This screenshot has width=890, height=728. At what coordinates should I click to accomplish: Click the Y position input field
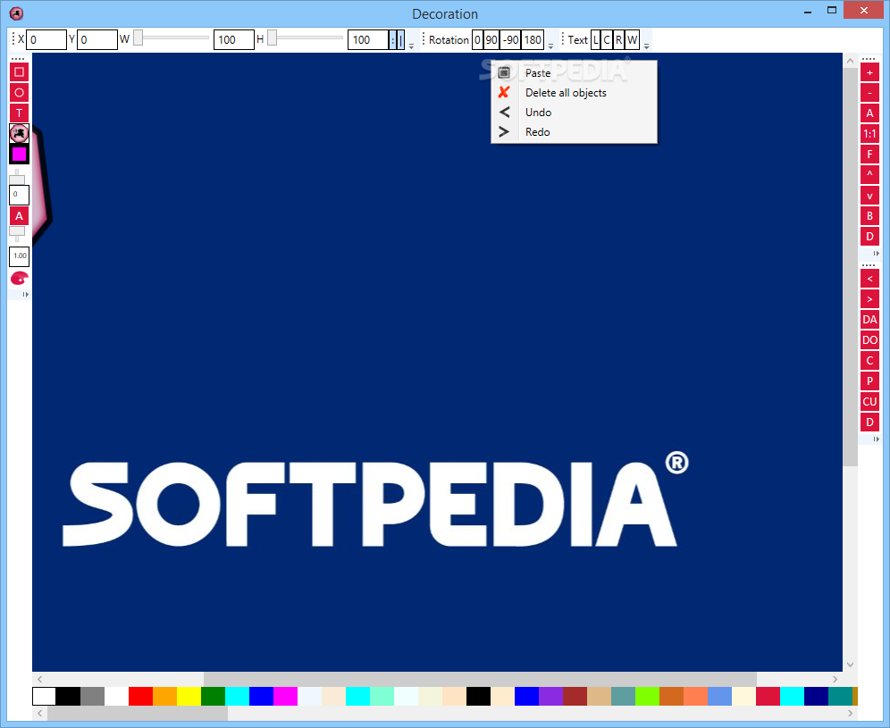click(x=97, y=39)
